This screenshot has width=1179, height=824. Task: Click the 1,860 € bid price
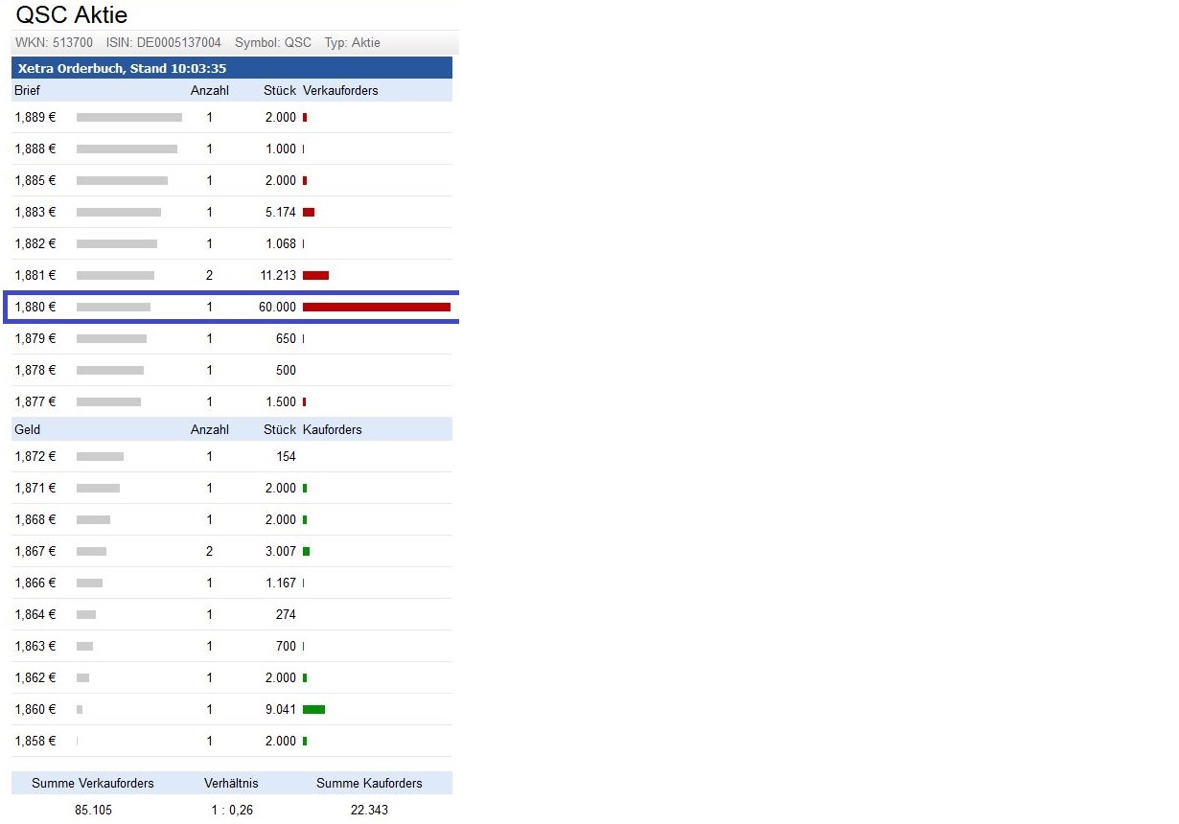click(35, 710)
